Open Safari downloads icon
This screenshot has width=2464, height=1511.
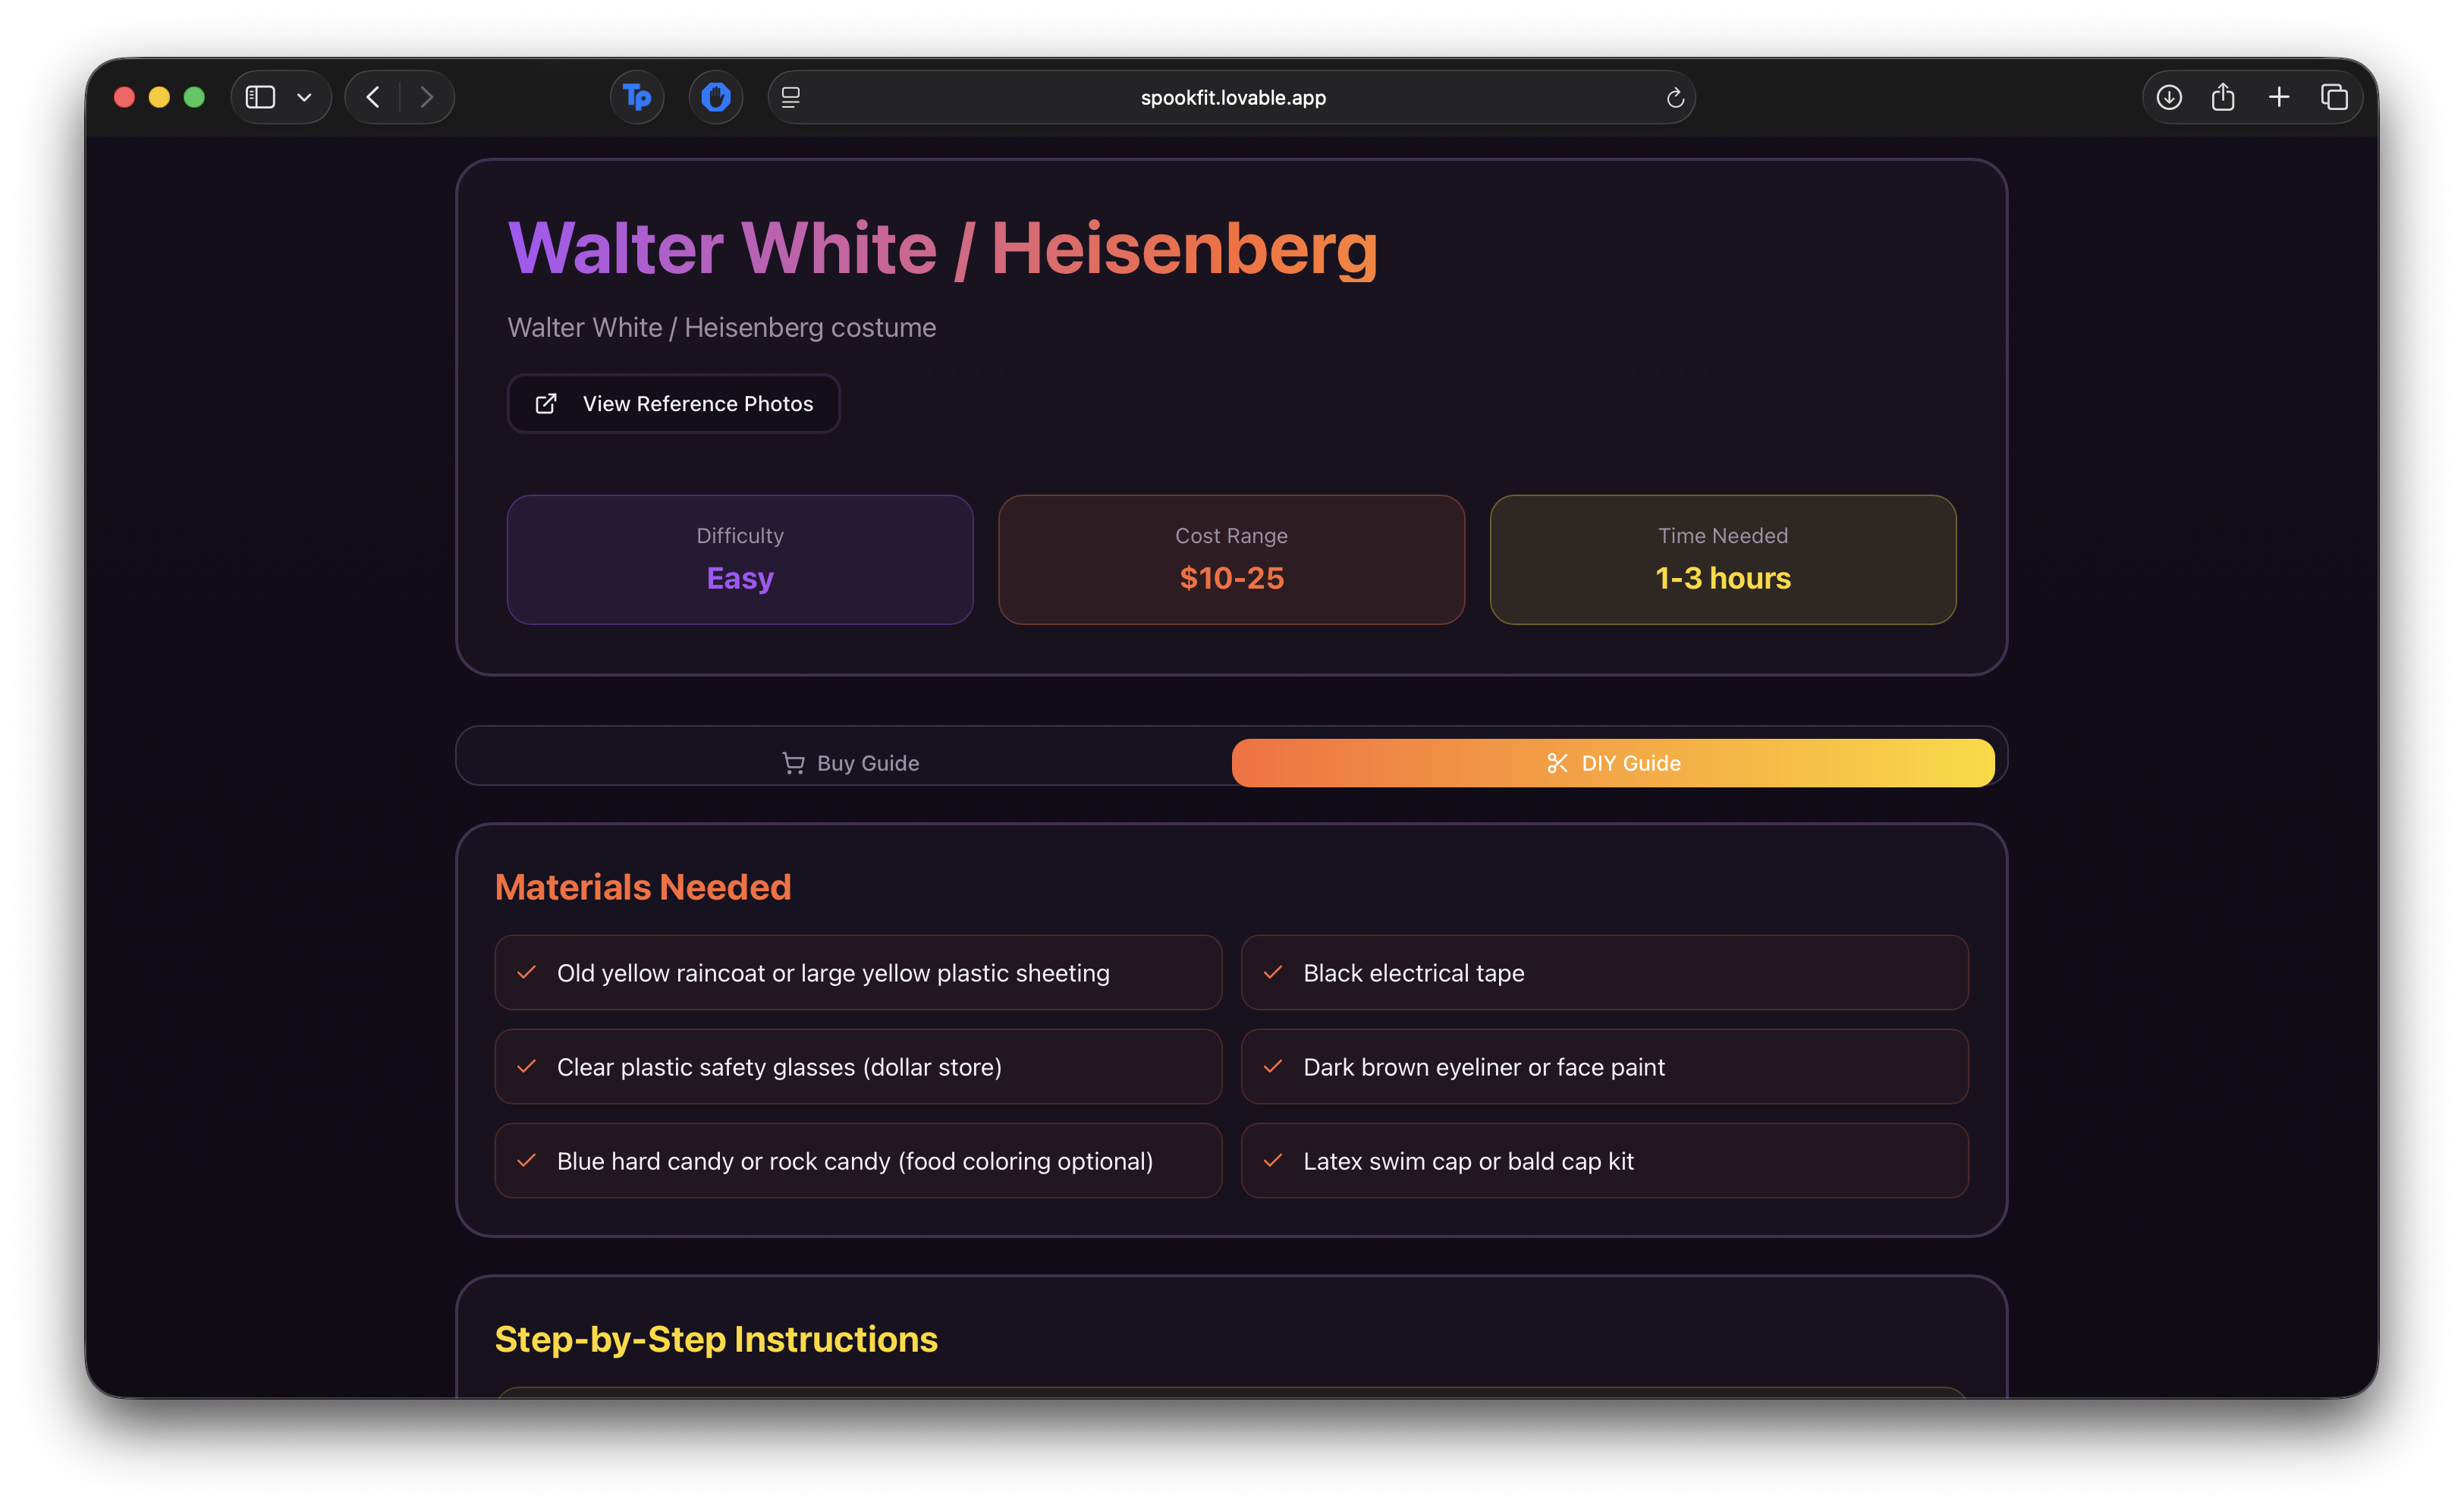click(2168, 97)
